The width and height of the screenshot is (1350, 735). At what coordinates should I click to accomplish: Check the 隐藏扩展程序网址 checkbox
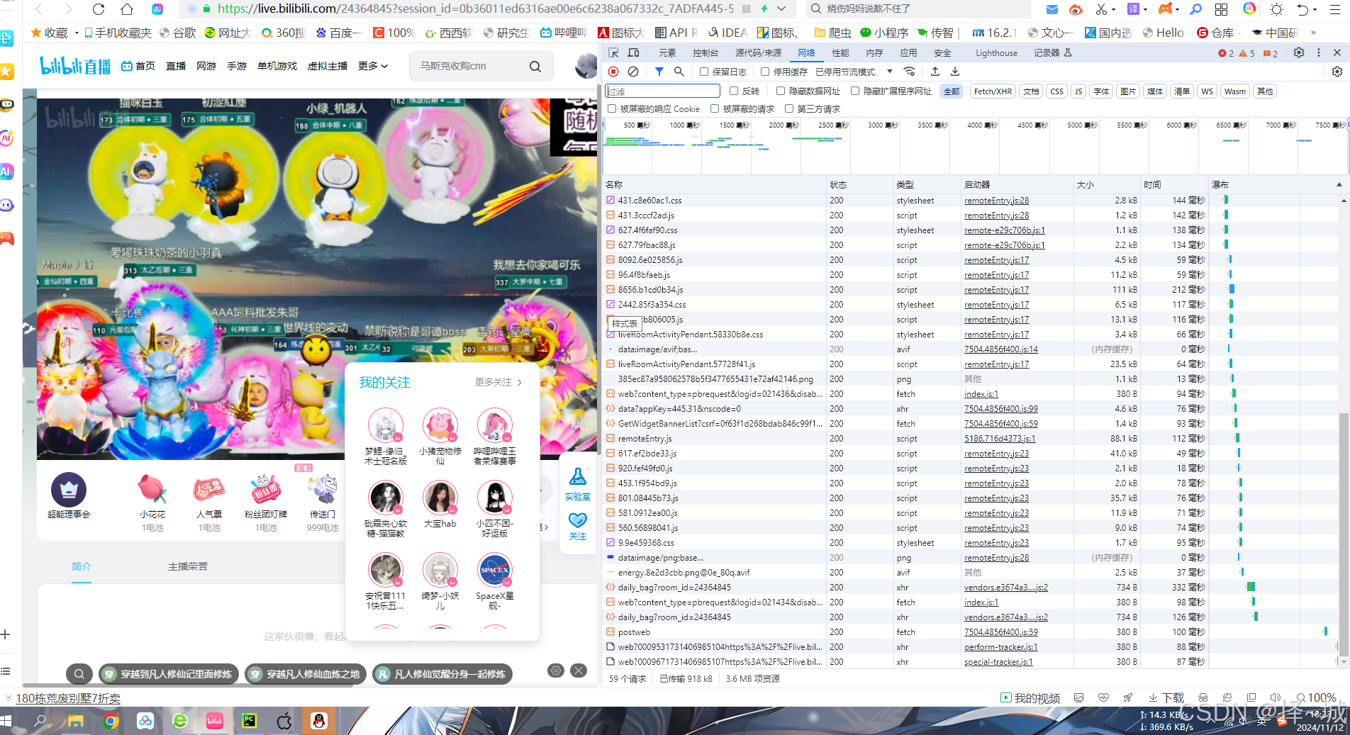pos(855,91)
